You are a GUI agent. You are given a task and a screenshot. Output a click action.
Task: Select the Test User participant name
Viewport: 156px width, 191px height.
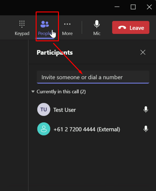[65, 110]
